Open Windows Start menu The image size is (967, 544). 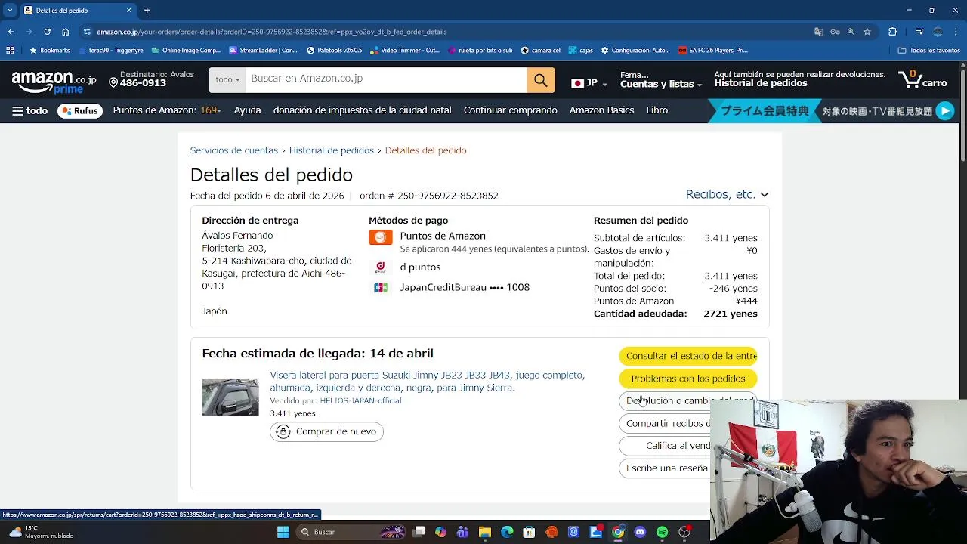(283, 532)
